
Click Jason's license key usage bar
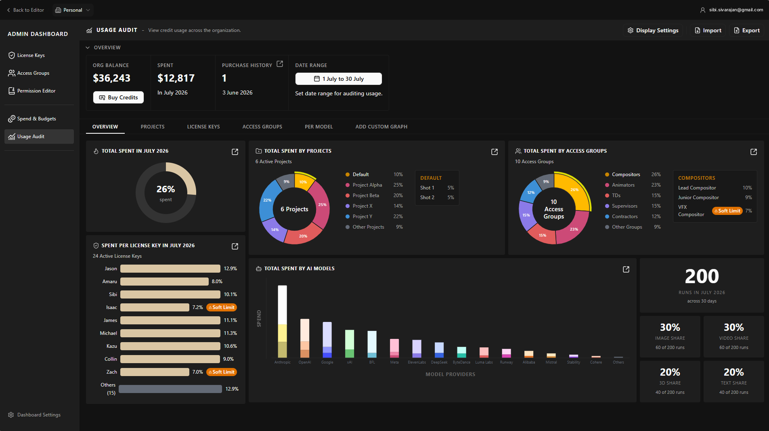tap(170, 269)
